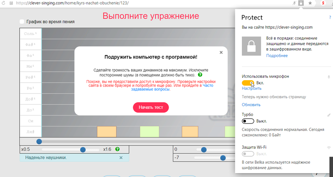Click the 'Настроить' microphone link

click(x=252, y=88)
